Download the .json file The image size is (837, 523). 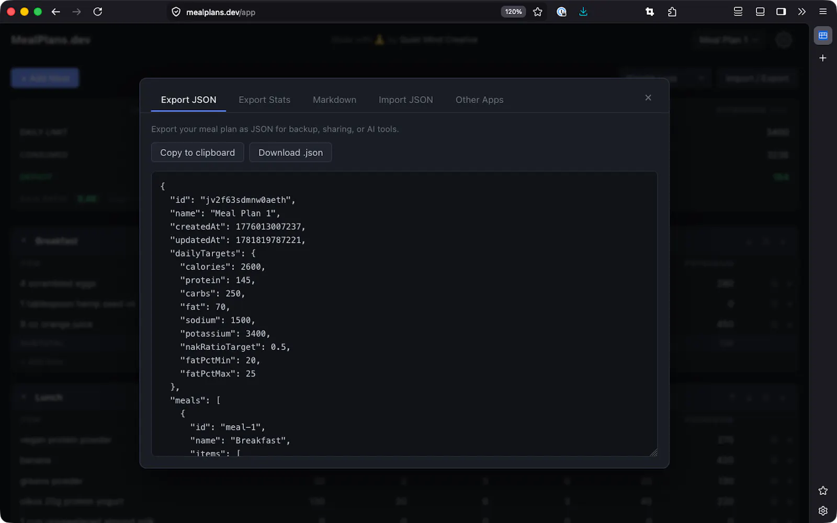pos(290,153)
